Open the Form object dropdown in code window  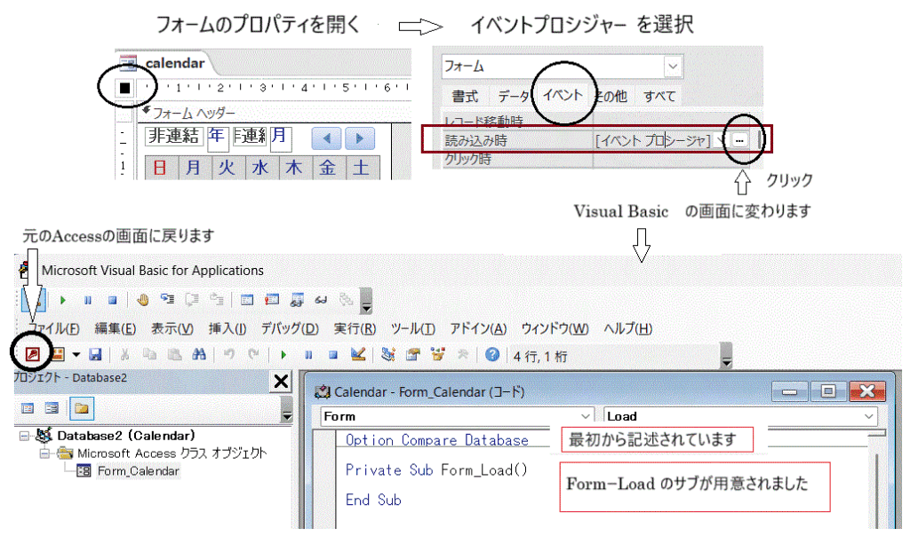pyautogui.click(x=585, y=416)
